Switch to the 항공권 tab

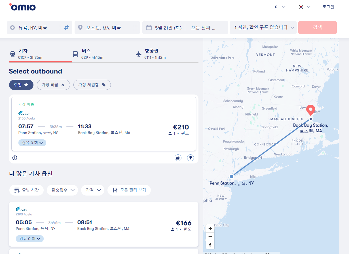pos(167,54)
